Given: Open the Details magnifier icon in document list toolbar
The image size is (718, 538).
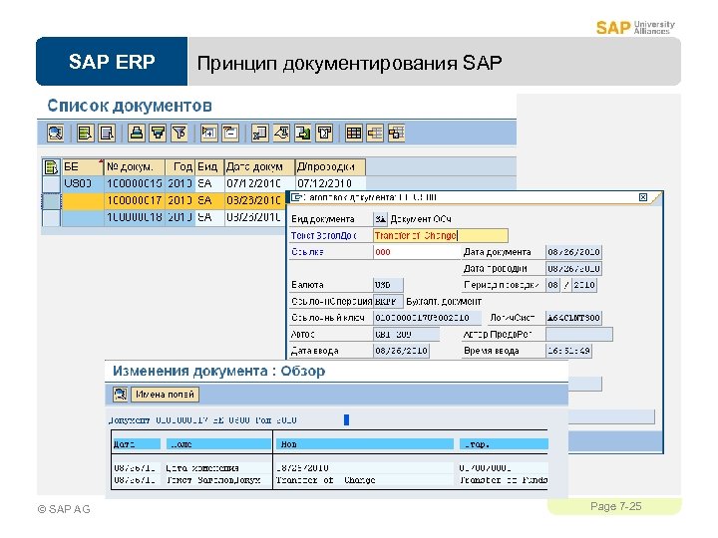Looking at the screenshot, I should (56, 134).
